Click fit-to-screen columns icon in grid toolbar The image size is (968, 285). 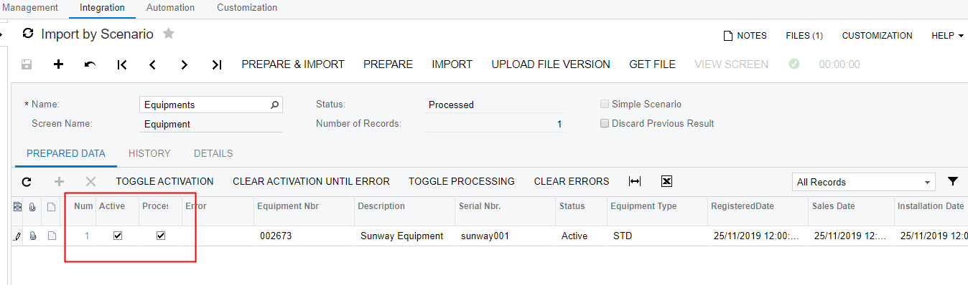coord(635,182)
